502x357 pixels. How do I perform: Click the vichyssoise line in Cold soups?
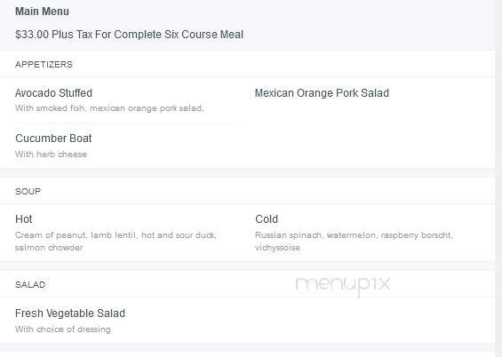[277, 248]
